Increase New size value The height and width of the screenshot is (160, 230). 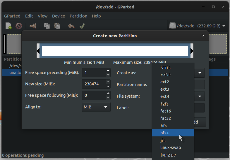[108, 82]
